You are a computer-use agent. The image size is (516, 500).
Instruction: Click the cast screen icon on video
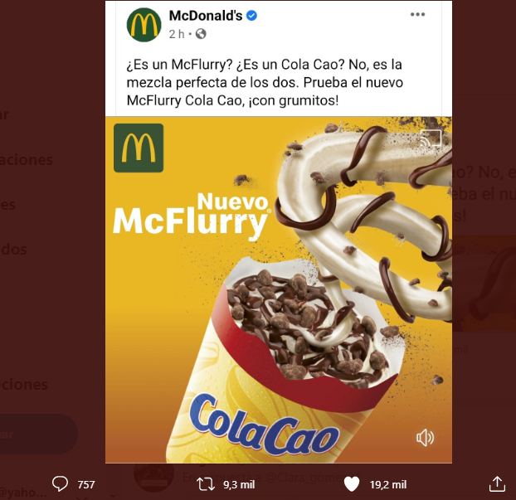[431, 139]
